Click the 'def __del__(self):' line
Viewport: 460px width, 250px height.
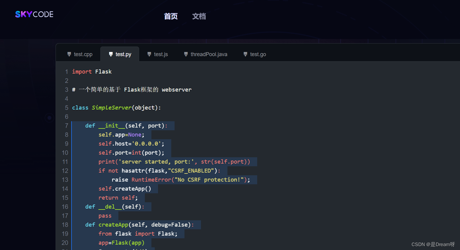click(x=115, y=207)
